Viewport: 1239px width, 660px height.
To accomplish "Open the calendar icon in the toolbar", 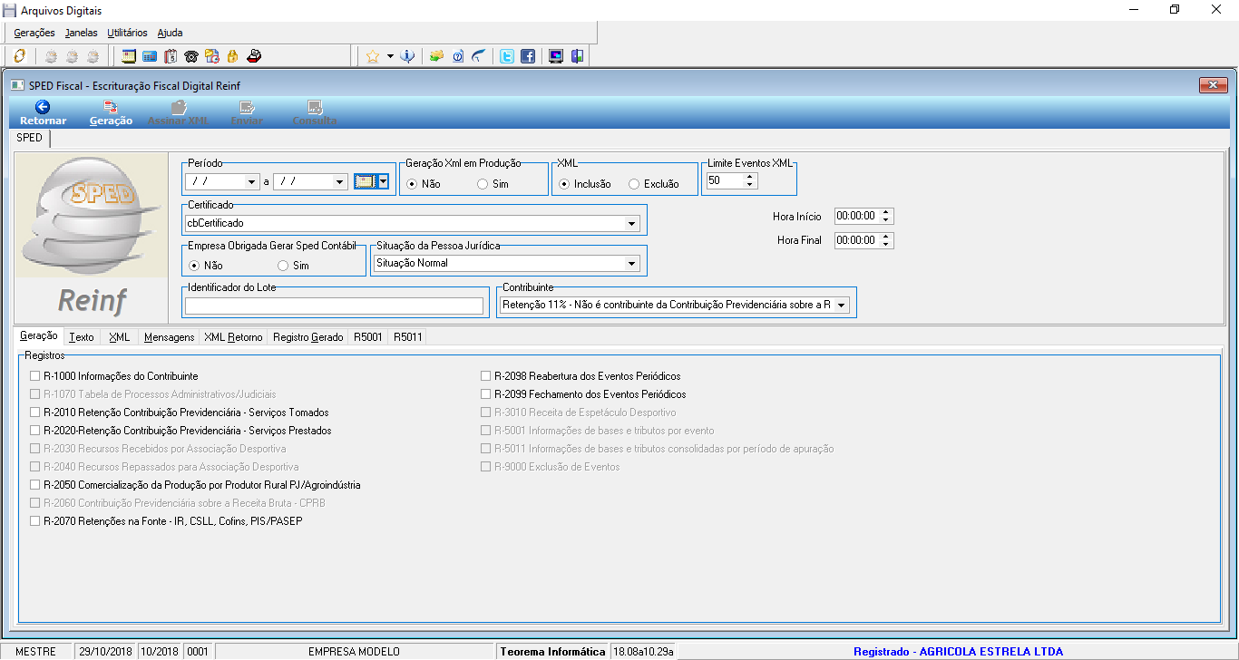I will 129,56.
